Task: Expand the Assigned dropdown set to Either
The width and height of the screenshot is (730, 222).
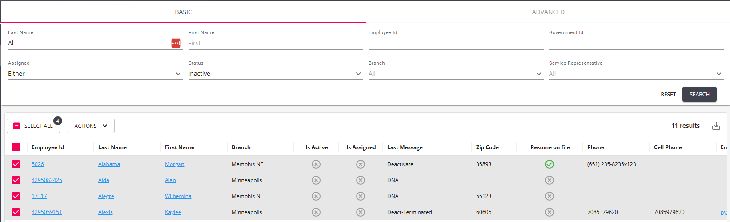Action: [x=95, y=74]
